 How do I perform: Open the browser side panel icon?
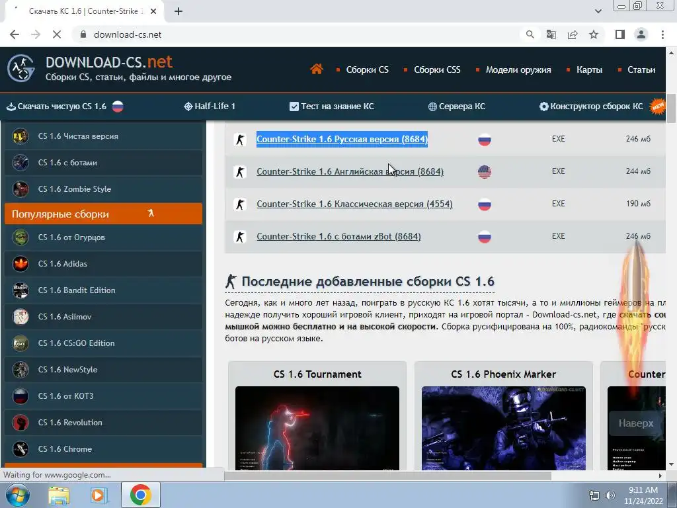(620, 34)
